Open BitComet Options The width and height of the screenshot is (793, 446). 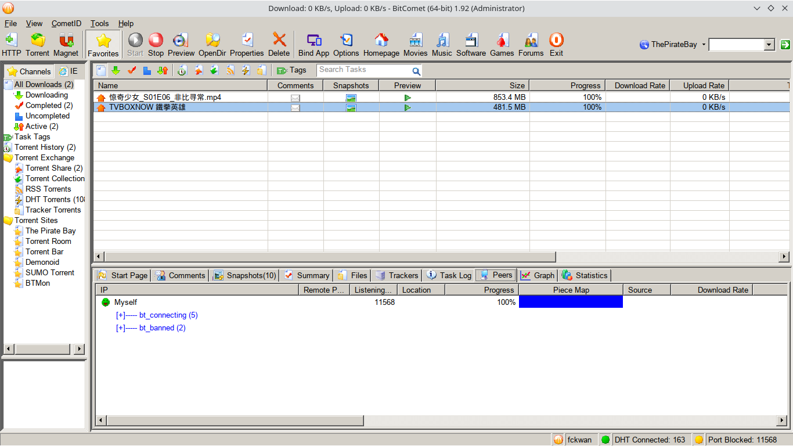point(346,44)
